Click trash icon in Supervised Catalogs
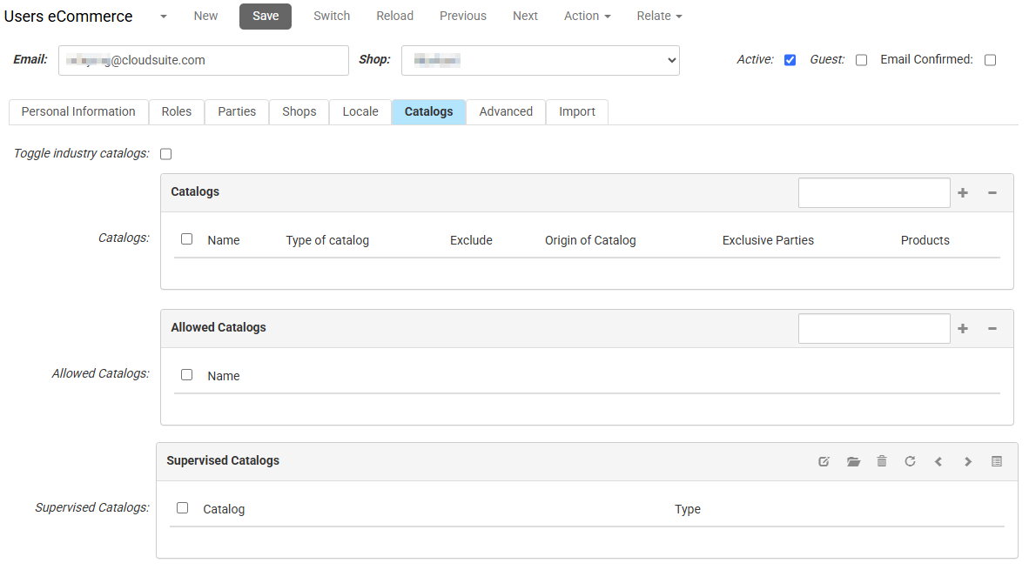 882,461
